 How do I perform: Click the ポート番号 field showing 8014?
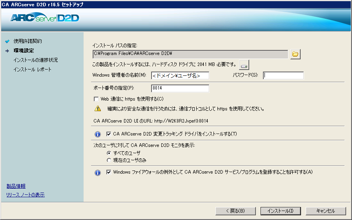(x=180, y=88)
